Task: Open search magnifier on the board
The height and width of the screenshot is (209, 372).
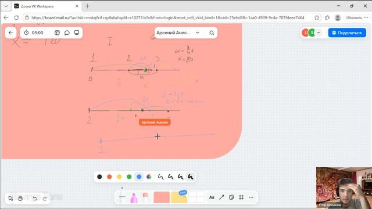Action: (x=212, y=33)
